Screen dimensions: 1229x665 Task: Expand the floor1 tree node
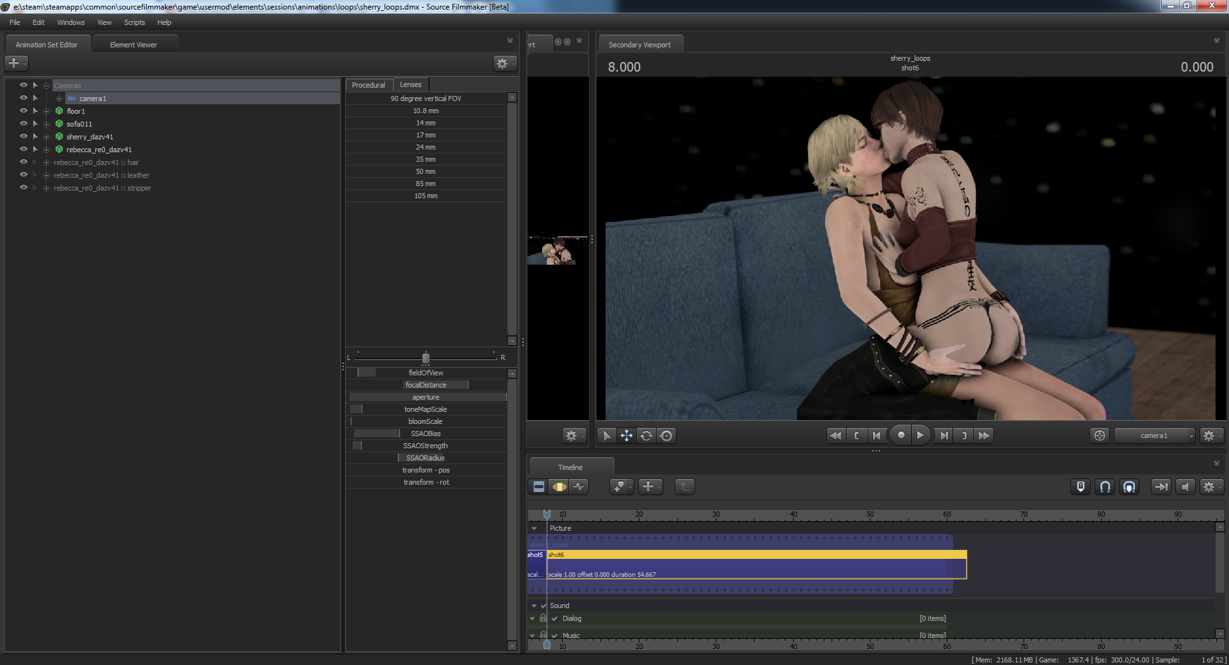point(46,111)
